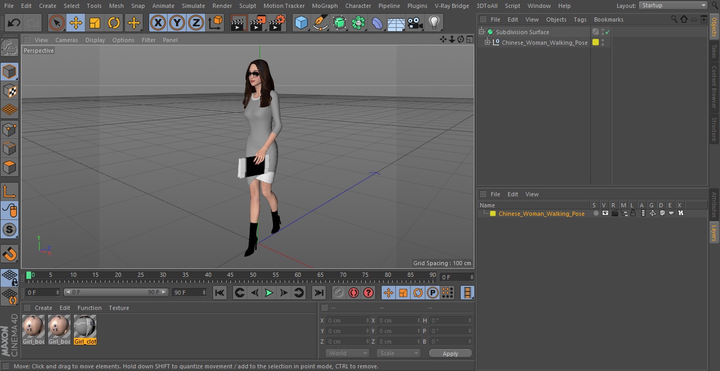This screenshot has height=371, width=720.
Task: Add a Subdivision Surface generator
Action: [340, 23]
